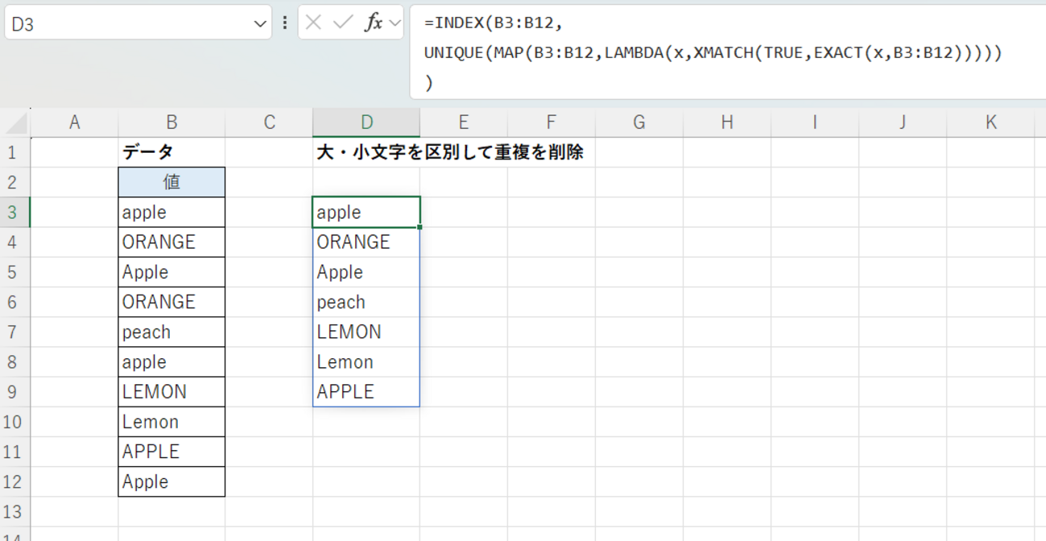The height and width of the screenshot is (541, 1046).
Task: Click the Cancel X icon in formula bar
Action: 314,23
